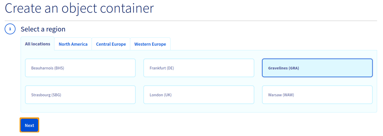Choose the Warsaw (WAW) region
Image resolution: width=383 pixels, height=136 pixels.
(x=317, y=95)
